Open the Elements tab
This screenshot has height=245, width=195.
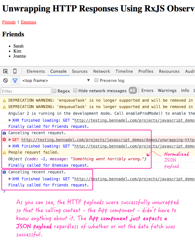[36, 71]
